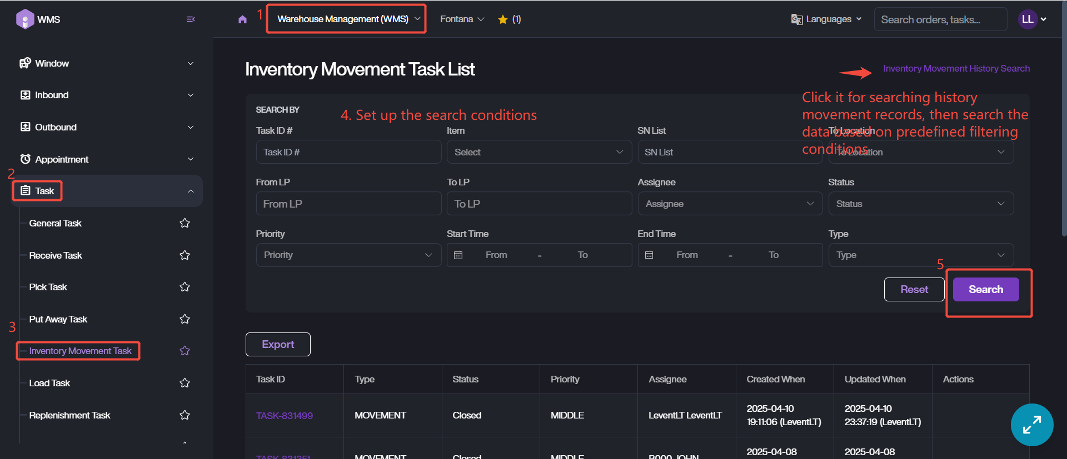Open the Start Time calendar icon
This screenshot has width=1067, height=459.
[x=458, y=255]
